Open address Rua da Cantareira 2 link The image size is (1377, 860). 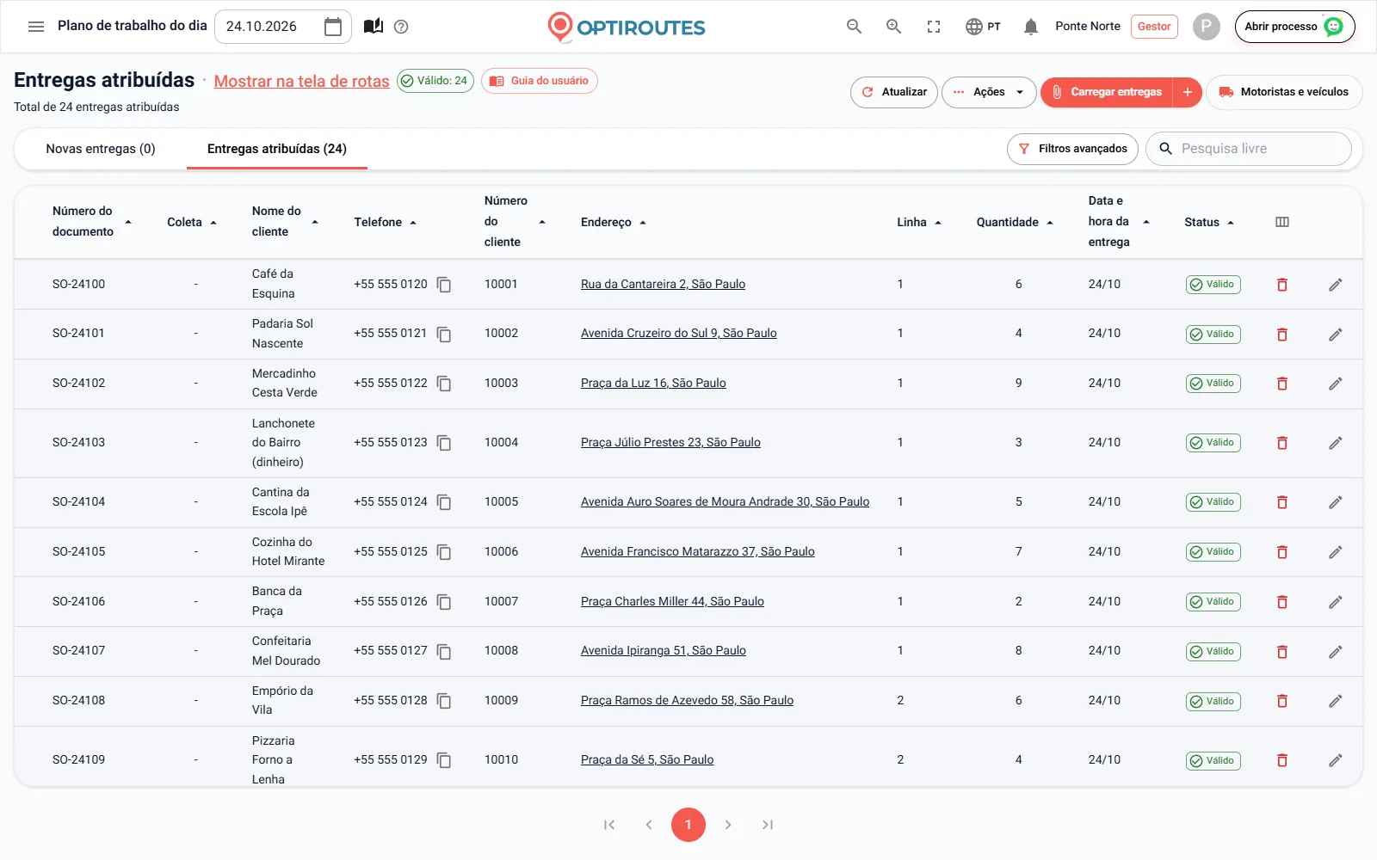pyautogui.click(x=663, y=285)
